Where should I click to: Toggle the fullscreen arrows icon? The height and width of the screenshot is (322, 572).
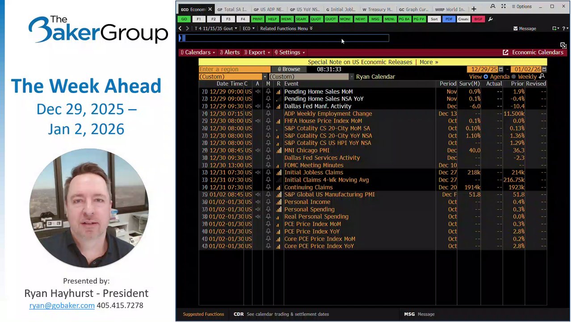point(504,6)
